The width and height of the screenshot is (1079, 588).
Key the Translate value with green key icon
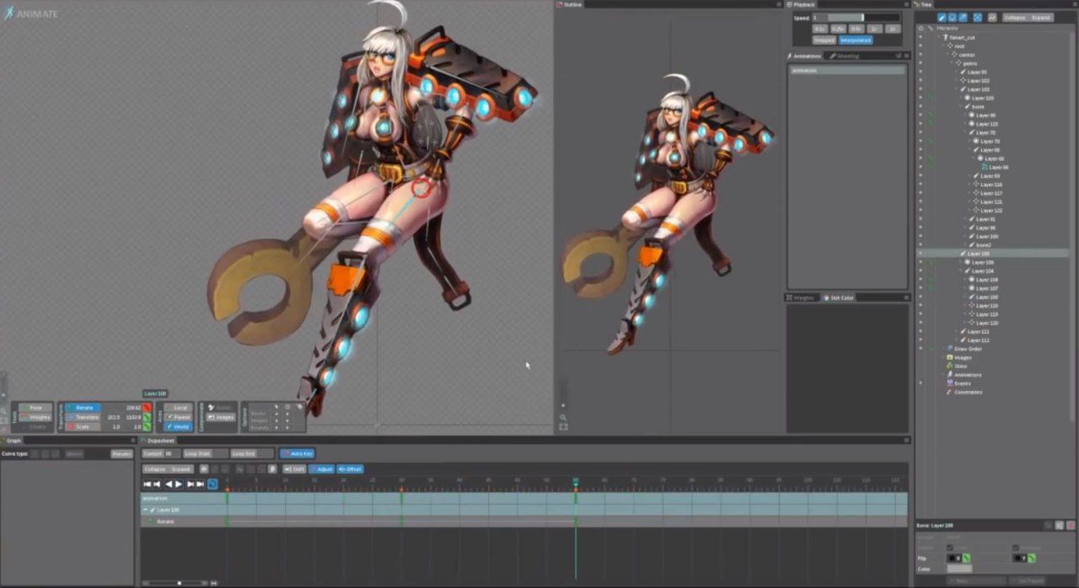pos(147,417)
